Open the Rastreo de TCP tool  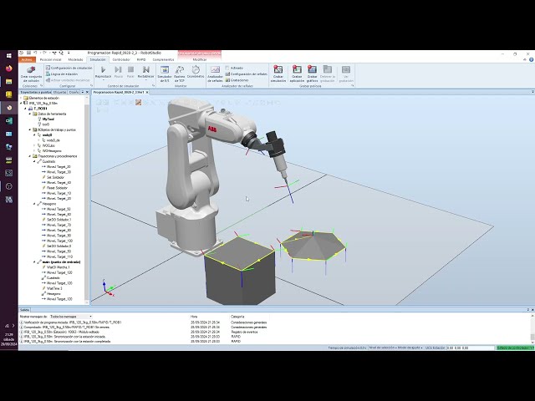[180, 74]
